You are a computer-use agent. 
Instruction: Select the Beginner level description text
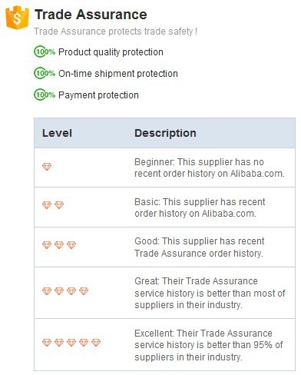[210, 168]
